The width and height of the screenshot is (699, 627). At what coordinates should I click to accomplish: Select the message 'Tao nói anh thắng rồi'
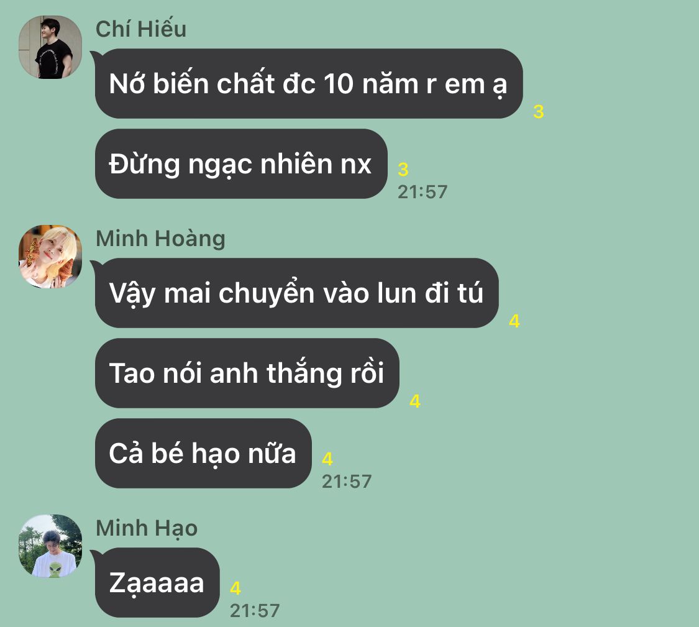click(247, 373)
